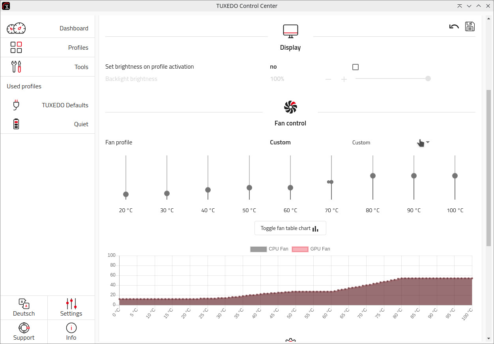
Task: Click the fan wheel icon above Fan control
Action: click(290, 107)
